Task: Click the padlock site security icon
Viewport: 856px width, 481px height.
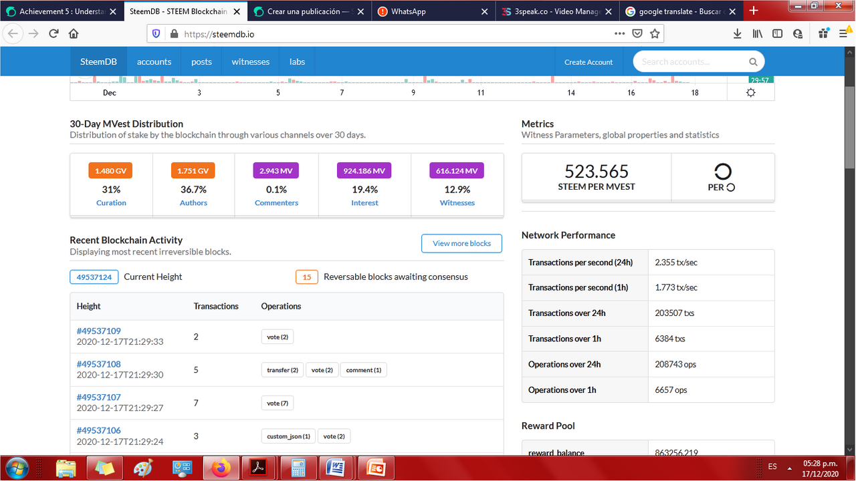Action: [x=174, y=33]
